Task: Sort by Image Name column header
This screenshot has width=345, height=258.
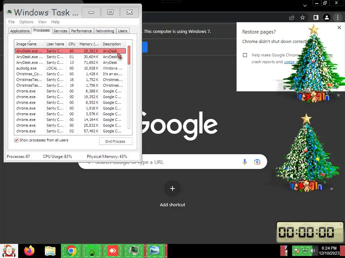Action: pos(30,44)
